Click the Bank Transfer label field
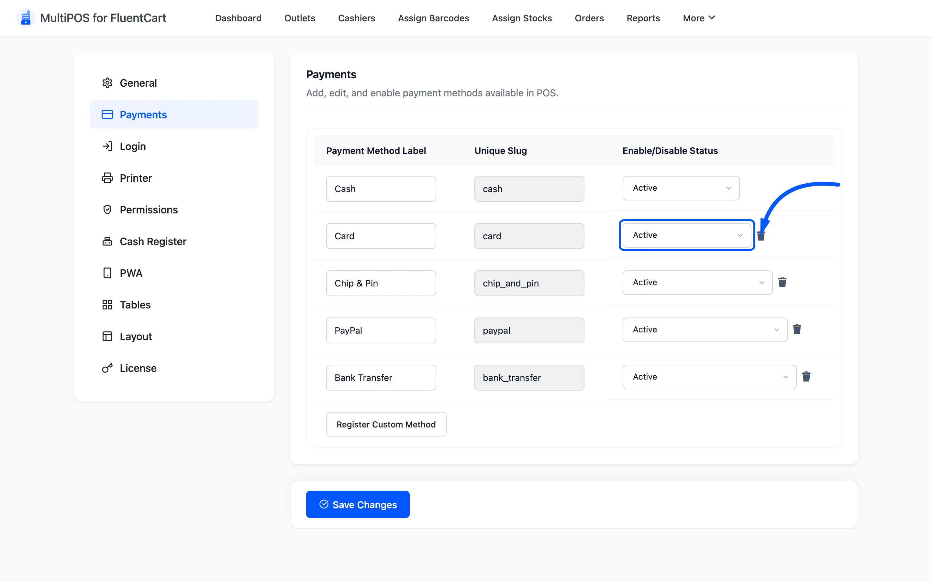932x582 pixels. point(381,378)
